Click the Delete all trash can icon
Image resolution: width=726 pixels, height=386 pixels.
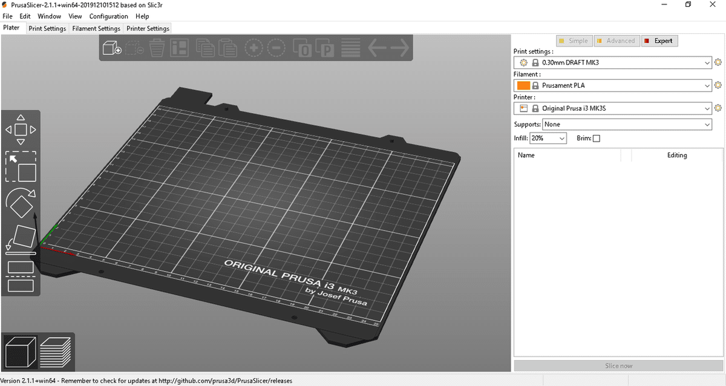(157, 48)
